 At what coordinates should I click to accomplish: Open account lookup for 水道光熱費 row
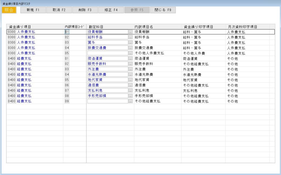coord(130,74)
